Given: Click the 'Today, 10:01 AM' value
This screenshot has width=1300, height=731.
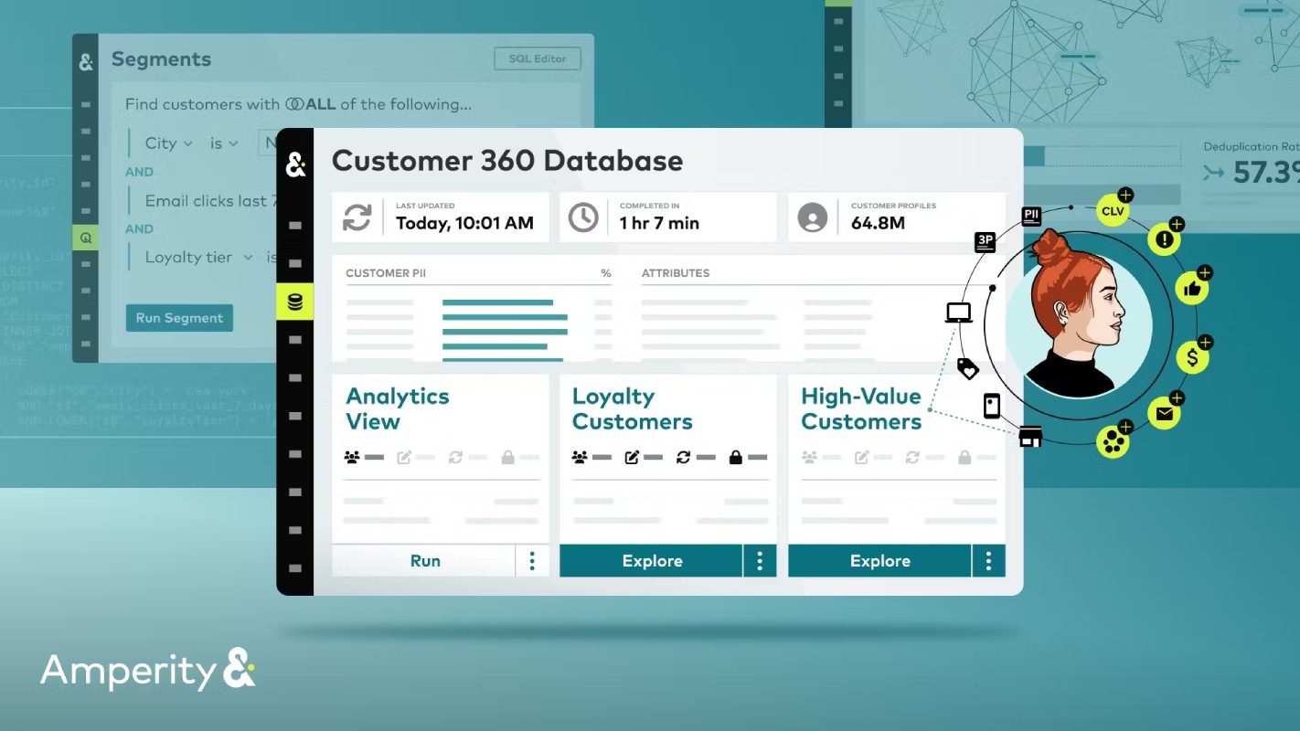Looking at the screenshot, I should coord(464,223).
